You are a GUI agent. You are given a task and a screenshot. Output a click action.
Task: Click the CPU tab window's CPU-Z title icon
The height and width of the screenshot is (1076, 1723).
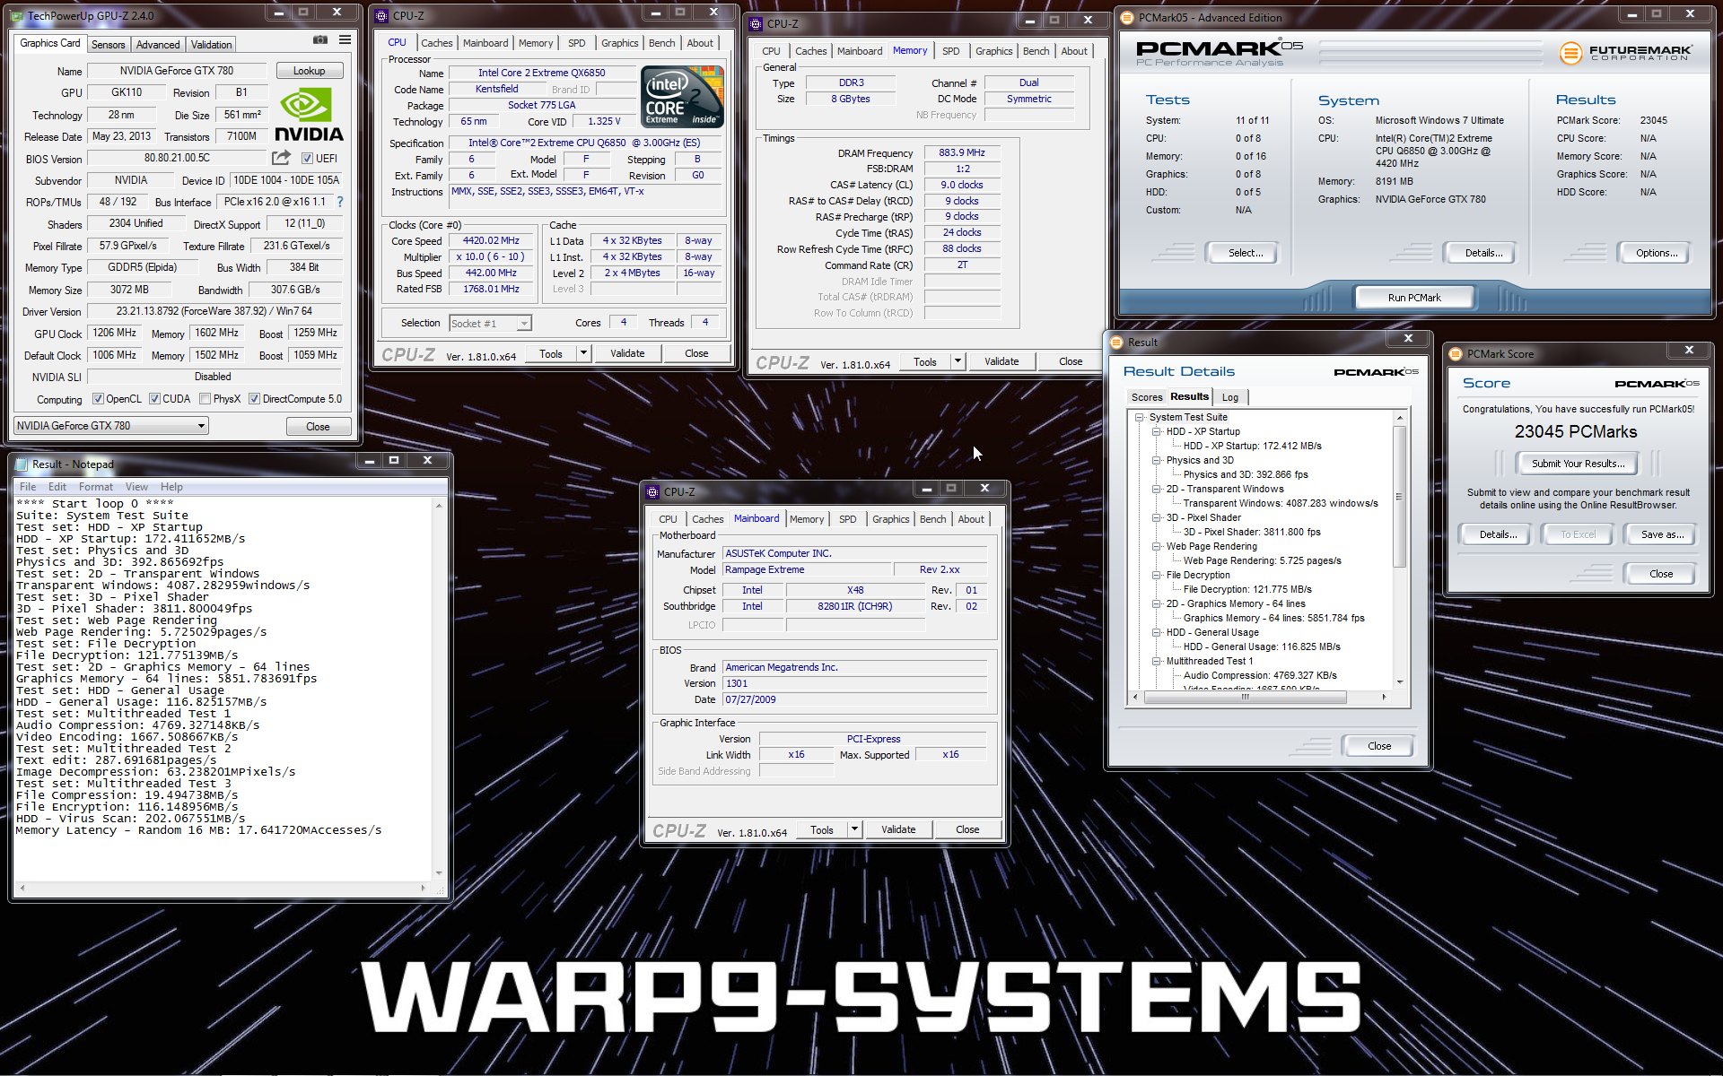click(382, 15)
